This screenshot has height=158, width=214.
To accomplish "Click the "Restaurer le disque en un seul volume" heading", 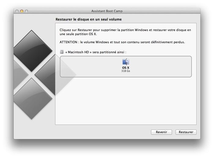I will point(89,19).
